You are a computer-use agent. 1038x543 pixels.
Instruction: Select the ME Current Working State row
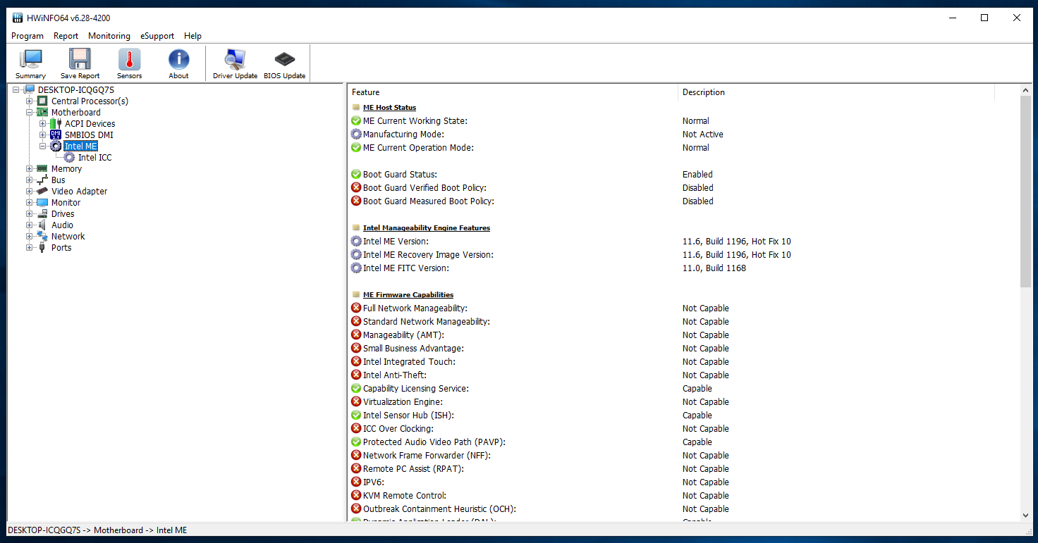pos(684,121)
